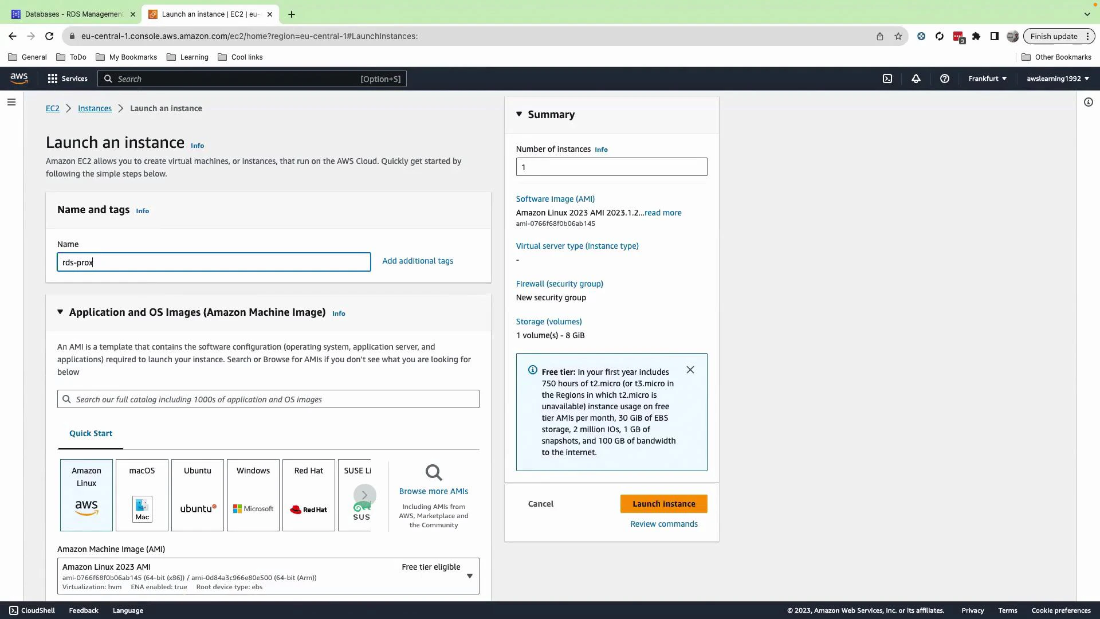Focus the Name input field

click(214, 262)
